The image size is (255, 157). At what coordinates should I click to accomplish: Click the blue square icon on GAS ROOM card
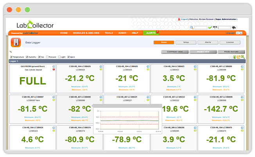click(54, 67)
